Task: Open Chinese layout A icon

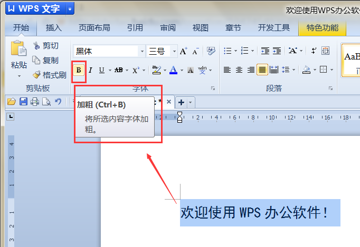Action: pos(293,51)
